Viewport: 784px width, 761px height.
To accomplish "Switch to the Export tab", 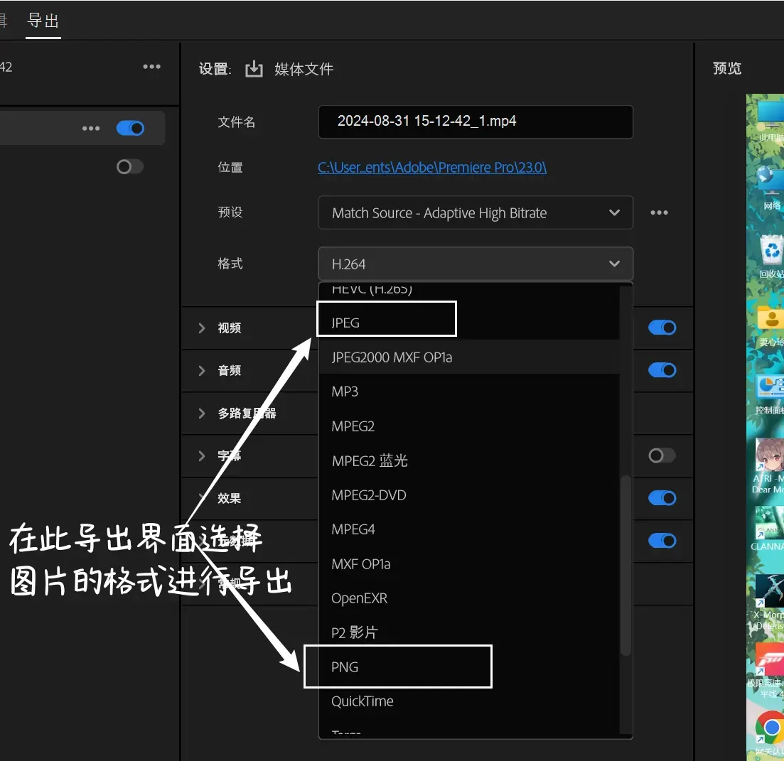I will click(x=43, y=21).
